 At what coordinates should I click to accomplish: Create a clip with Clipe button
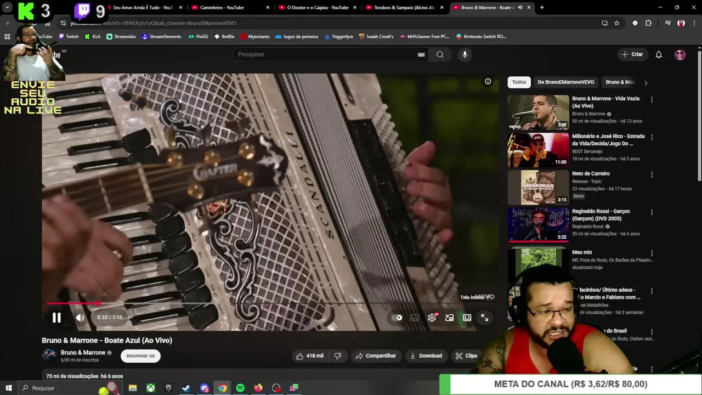coord(466,356)
